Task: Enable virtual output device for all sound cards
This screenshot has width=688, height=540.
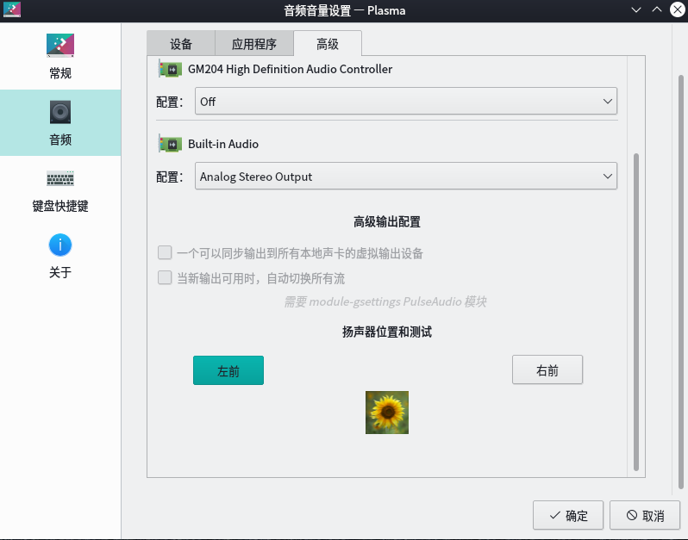Action: pyautogui.click(x=165, y=253)
